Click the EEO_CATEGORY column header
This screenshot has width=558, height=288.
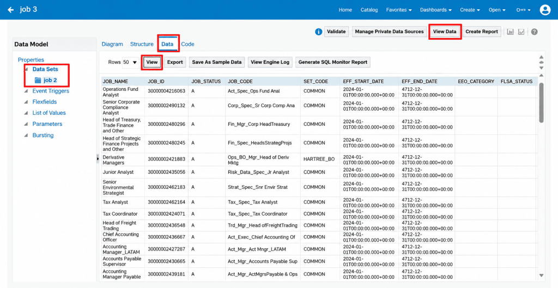476,82
